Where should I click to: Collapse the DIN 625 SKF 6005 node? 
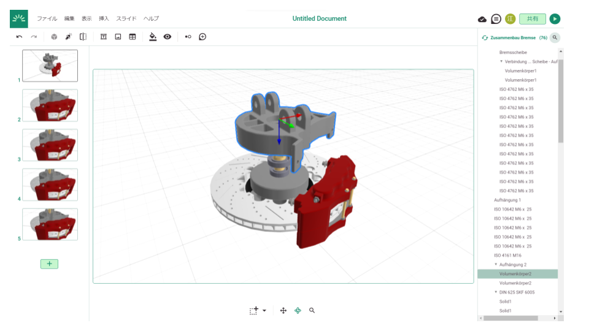(x=496, y=292)
